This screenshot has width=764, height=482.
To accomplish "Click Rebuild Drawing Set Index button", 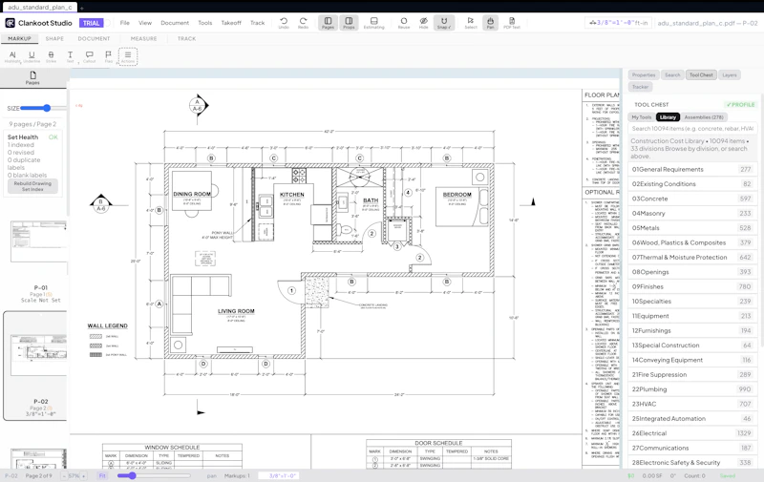I will [32, 186].
